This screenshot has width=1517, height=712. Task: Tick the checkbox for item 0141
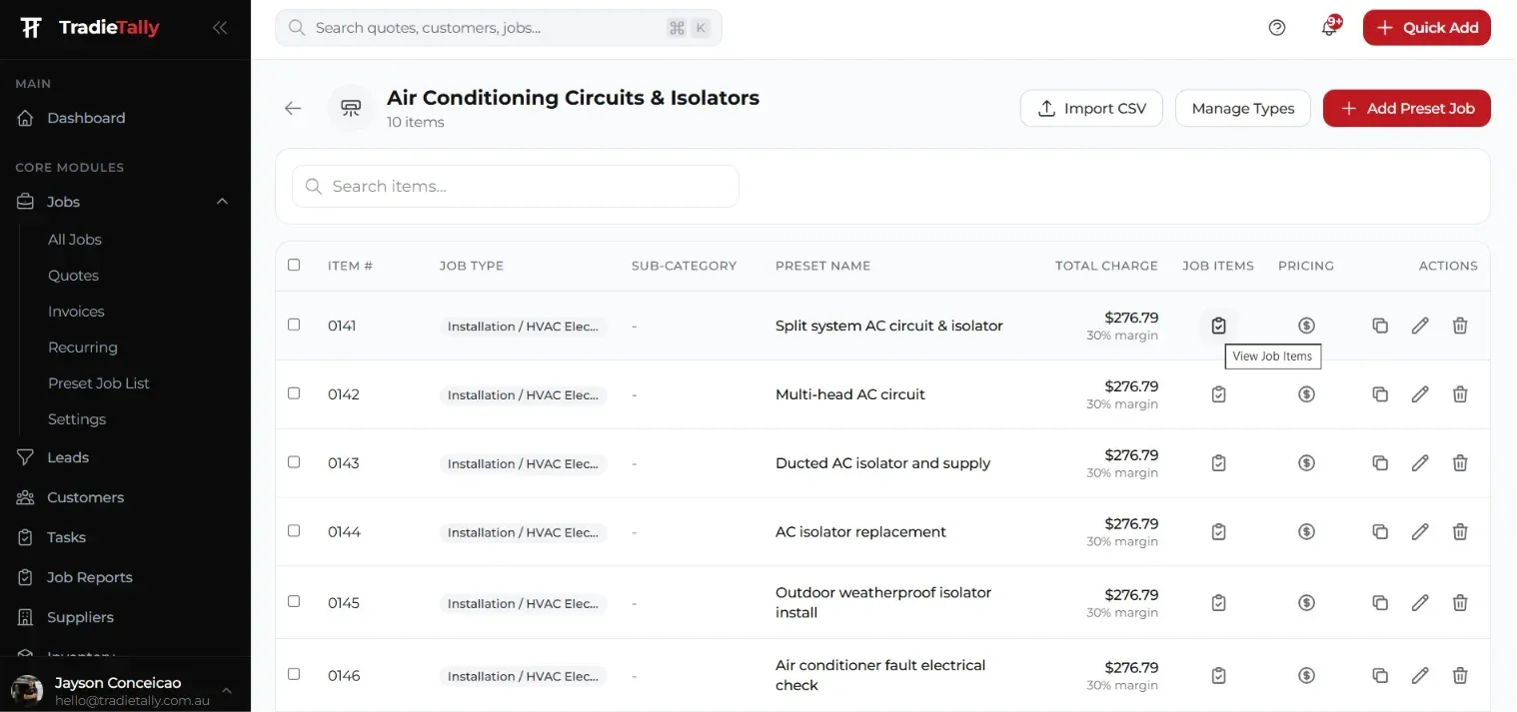pyautogui.click(x=294, y=325)
